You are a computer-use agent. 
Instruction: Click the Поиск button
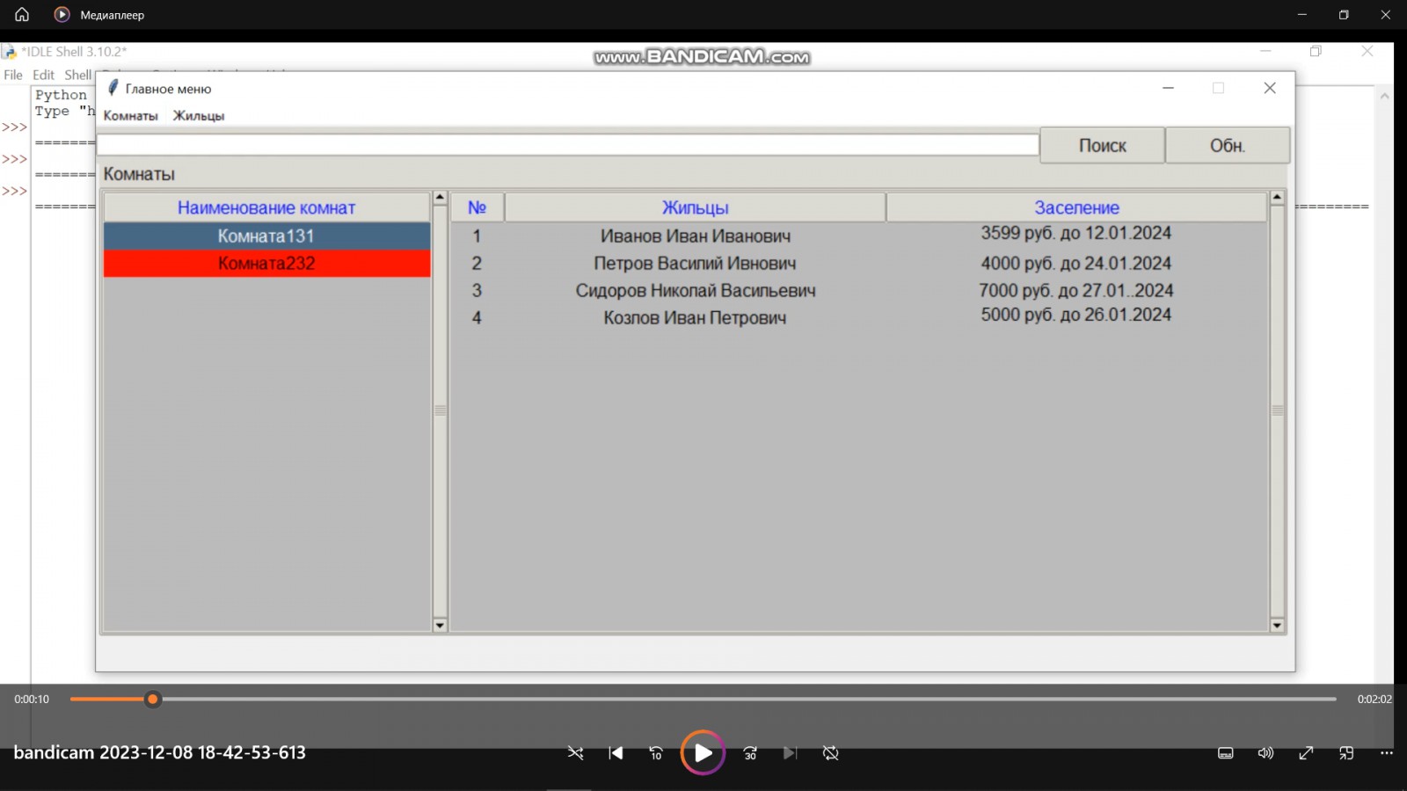[1103, 146]
